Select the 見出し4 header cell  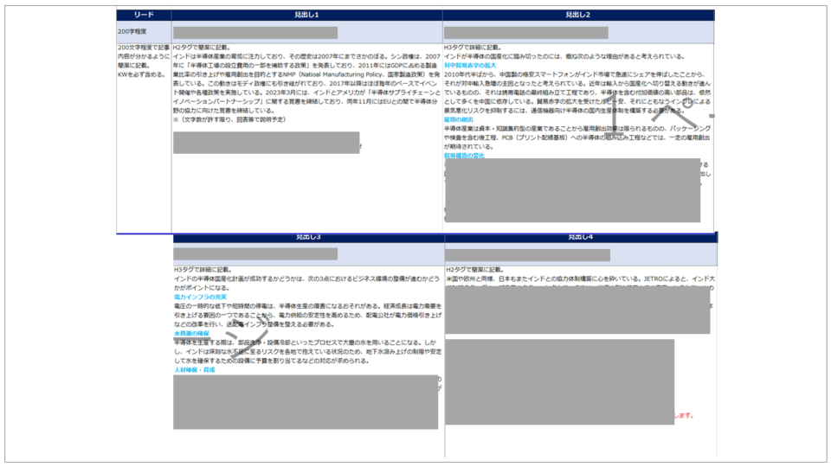click(581, 238)
